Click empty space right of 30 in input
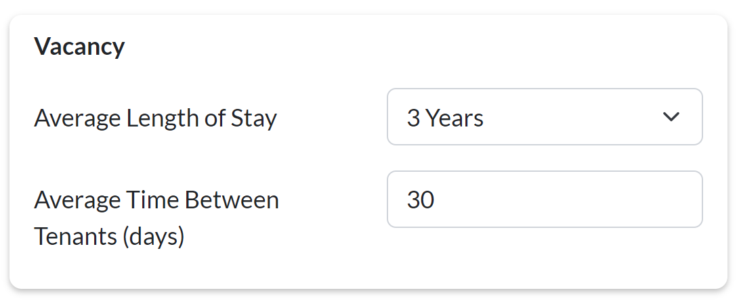Image resolution: width=739 pixels, height=301 pixels. pyautogui.click(x=576, y=200)
